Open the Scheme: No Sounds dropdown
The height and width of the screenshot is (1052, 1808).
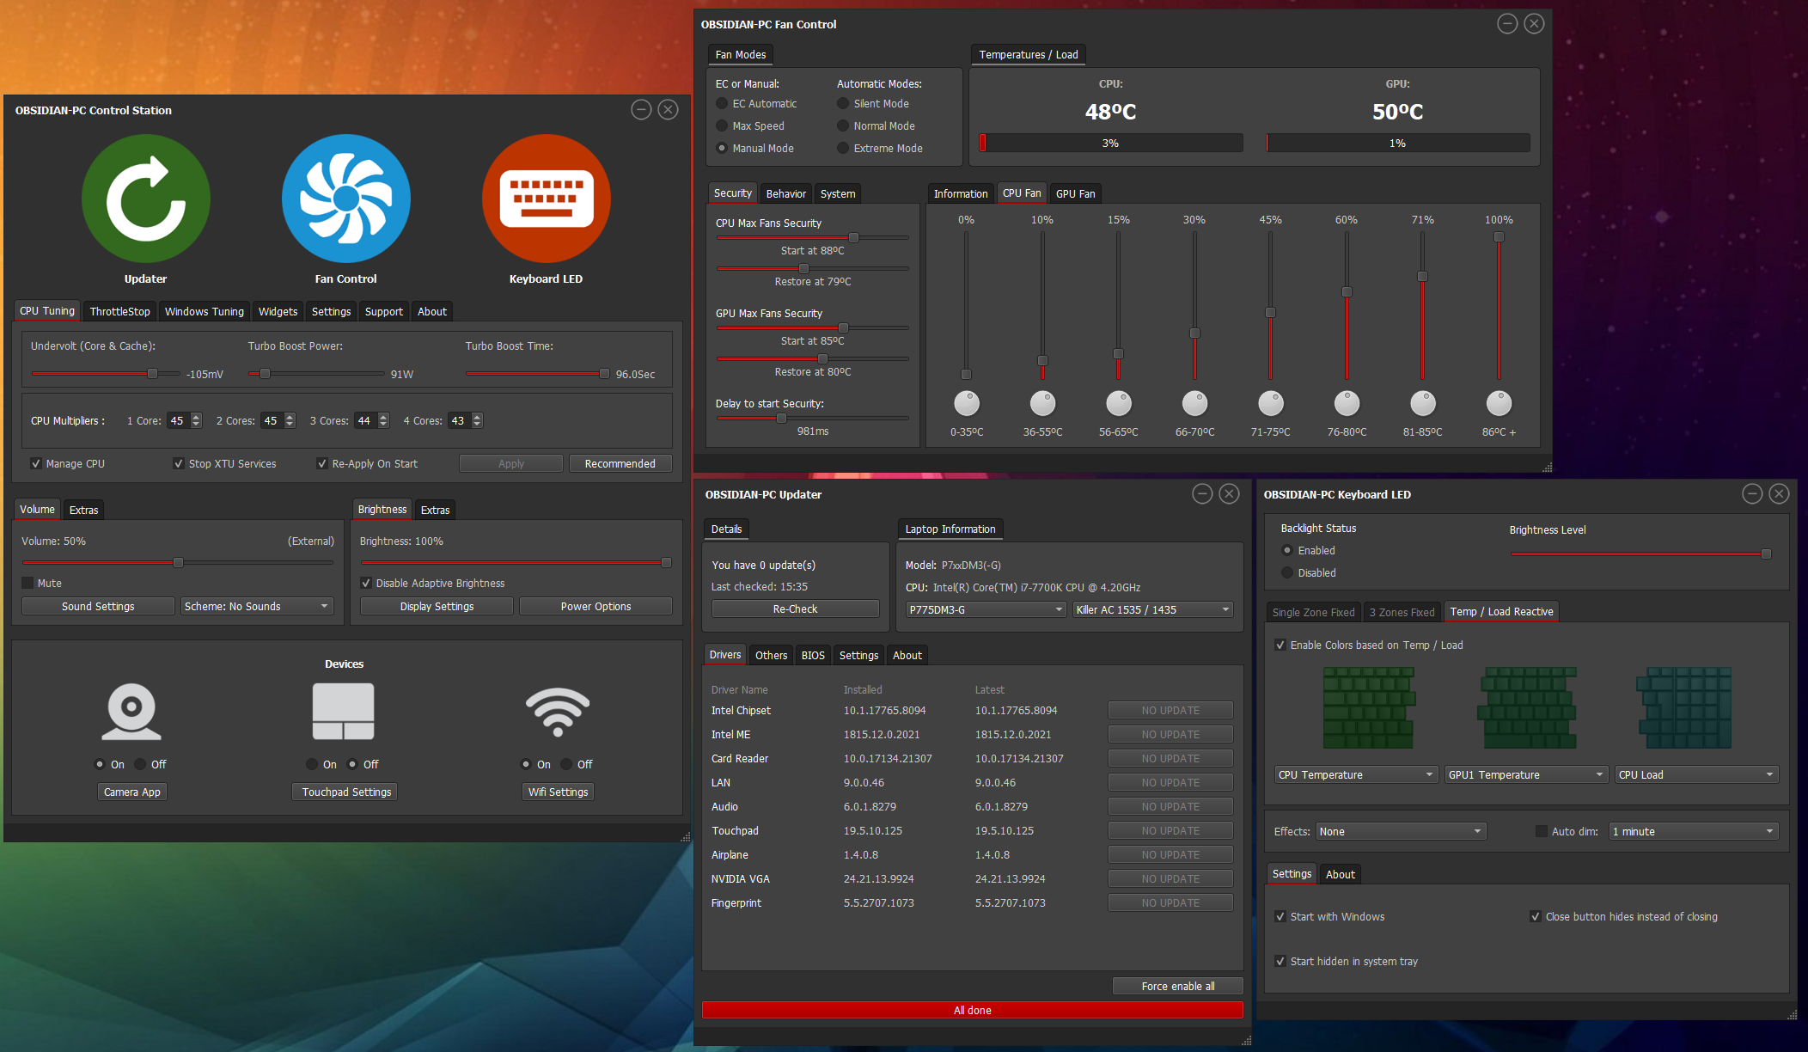point(257,606)
